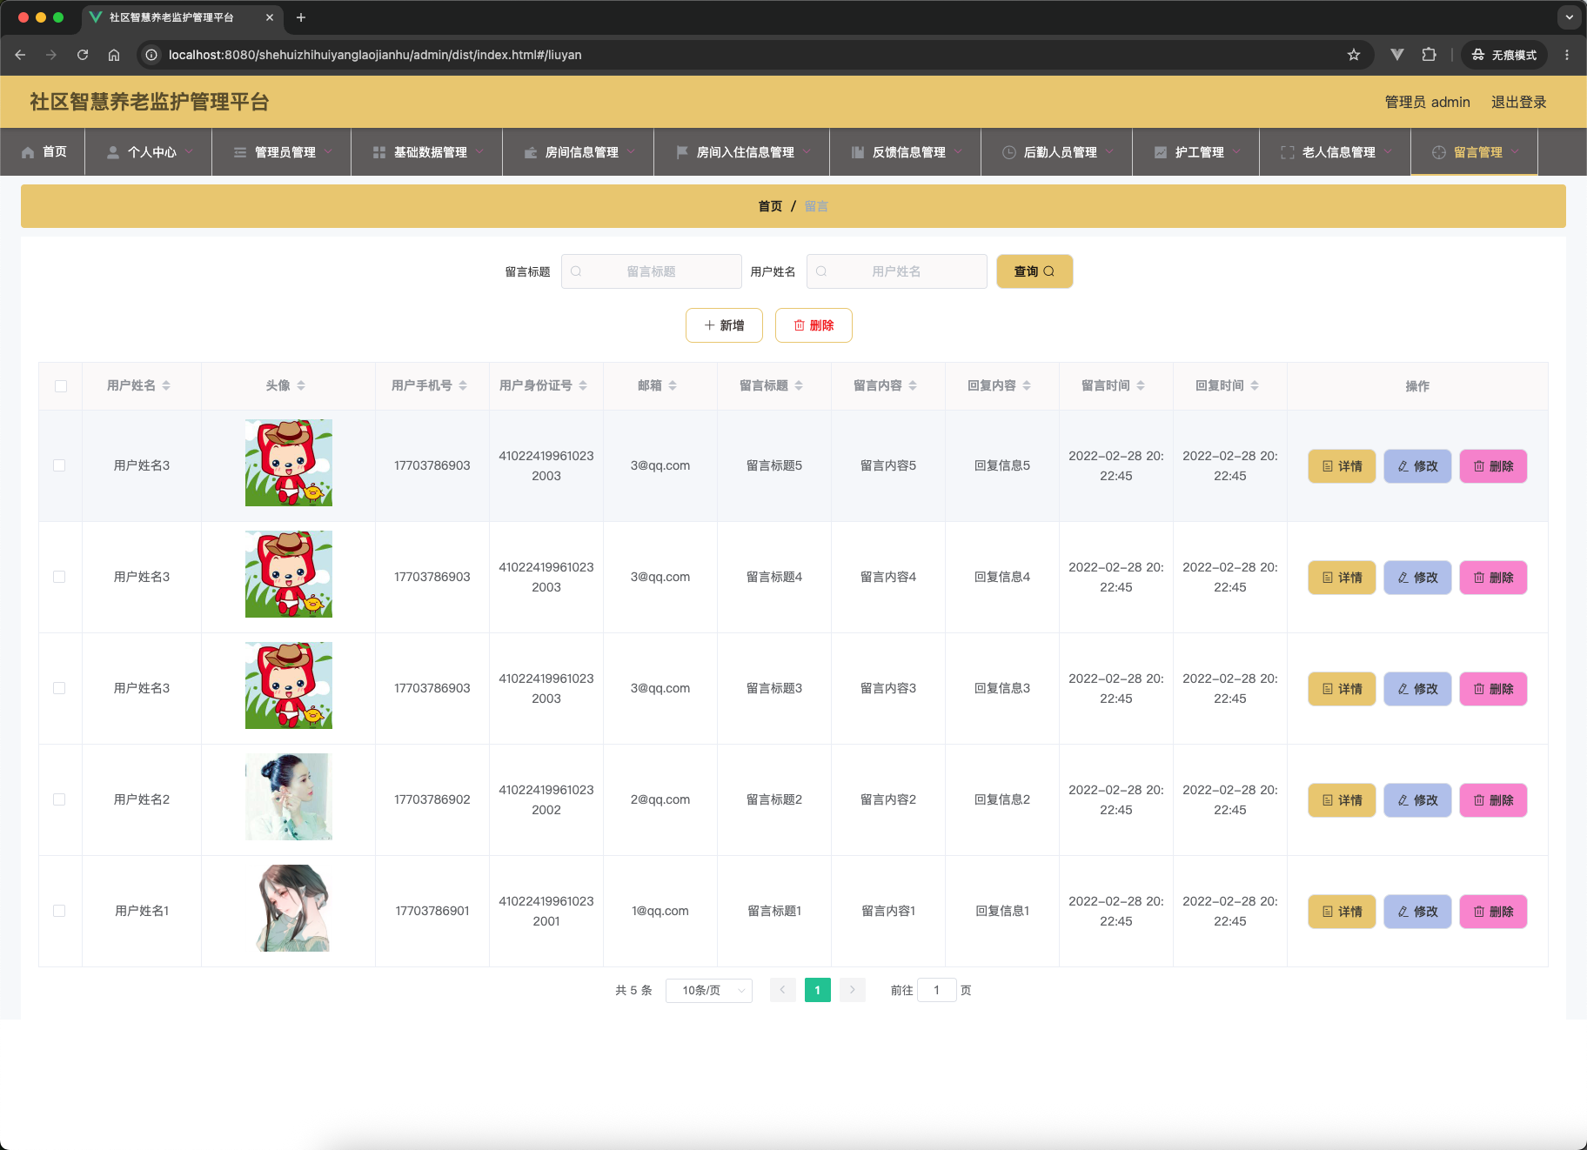The width and height of the screenshot is (1587, 1150).
Task: Open 详情 for the 留言标题5 row
Action: coord(1342,466)
